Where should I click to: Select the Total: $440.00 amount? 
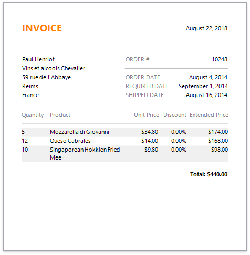coord(209,174)
